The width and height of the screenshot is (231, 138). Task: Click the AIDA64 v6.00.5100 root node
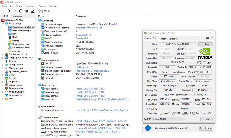(12, 20)
